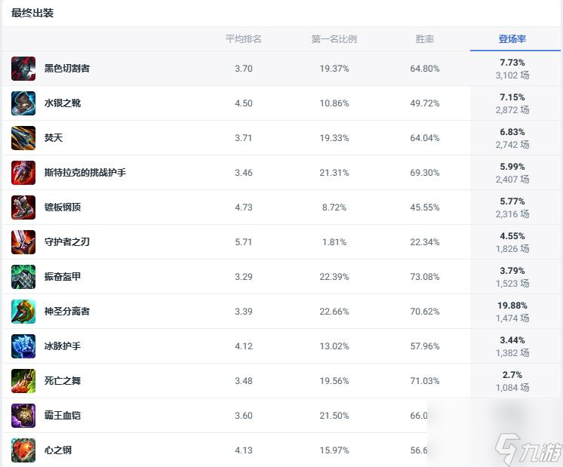Click the 振奋盔甲 armor icon
This screenshot has height=467, width=563.
click(23, 277)
